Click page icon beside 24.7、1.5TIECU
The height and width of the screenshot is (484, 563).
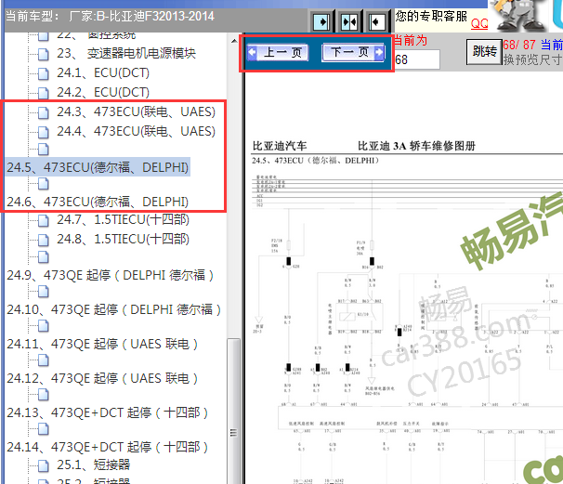44,220
